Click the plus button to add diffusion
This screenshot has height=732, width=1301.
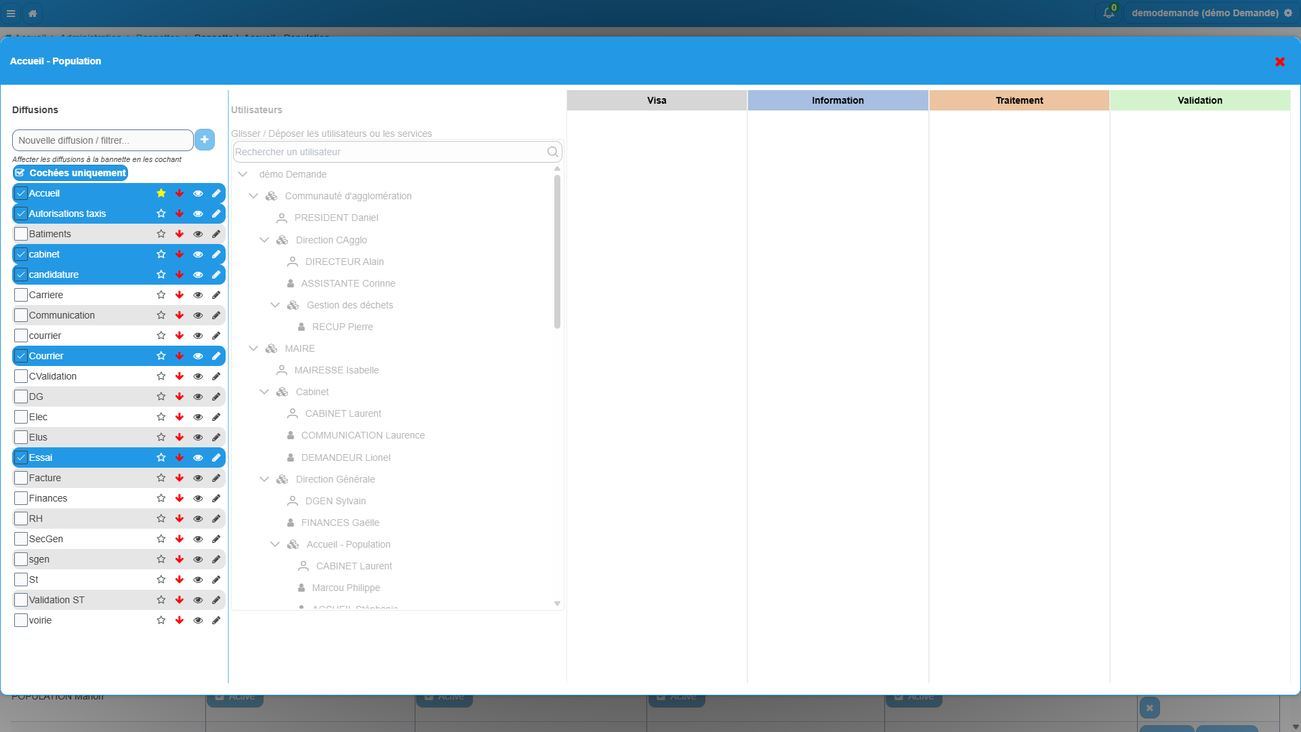(205, 140)
